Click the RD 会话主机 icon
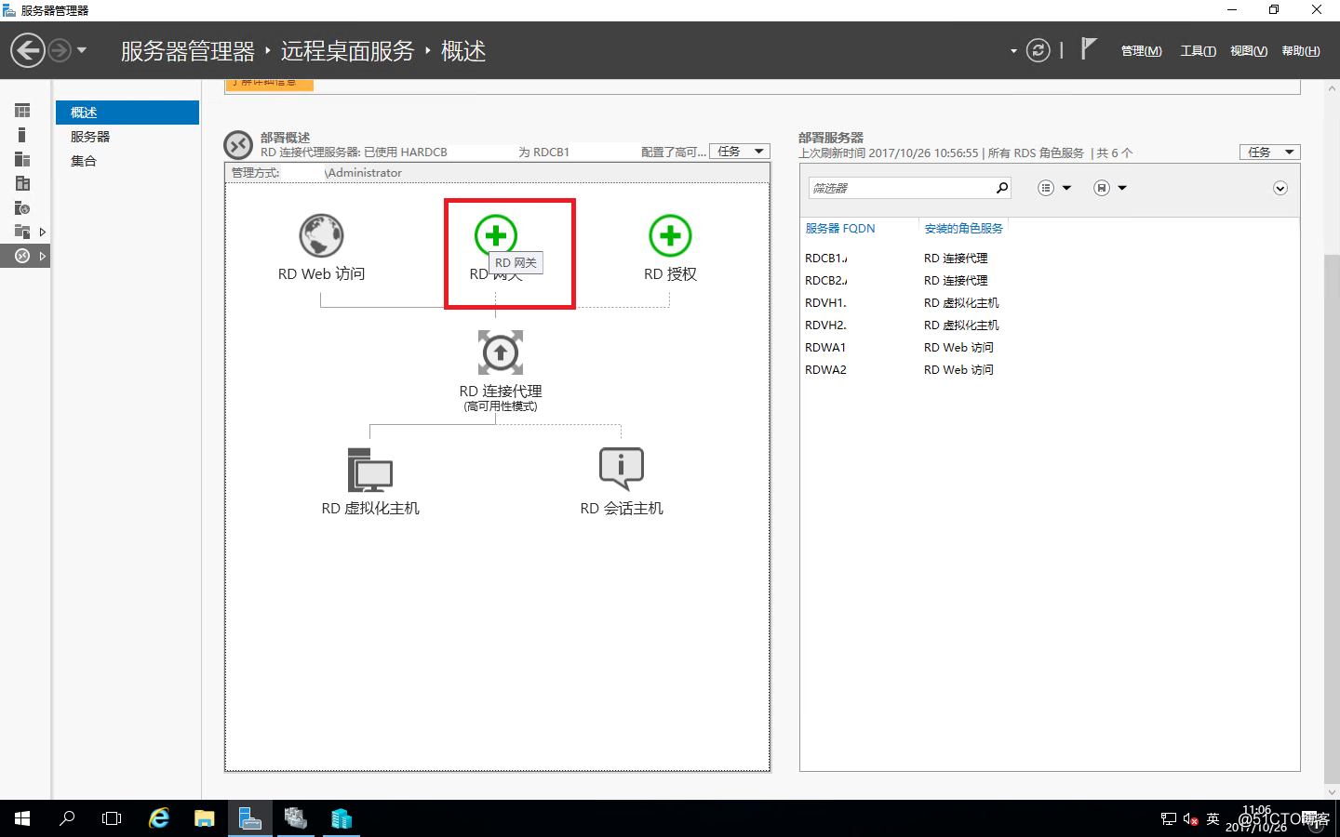The height and width of the screenshot is (837, 1340). click(x=622, y=470)
